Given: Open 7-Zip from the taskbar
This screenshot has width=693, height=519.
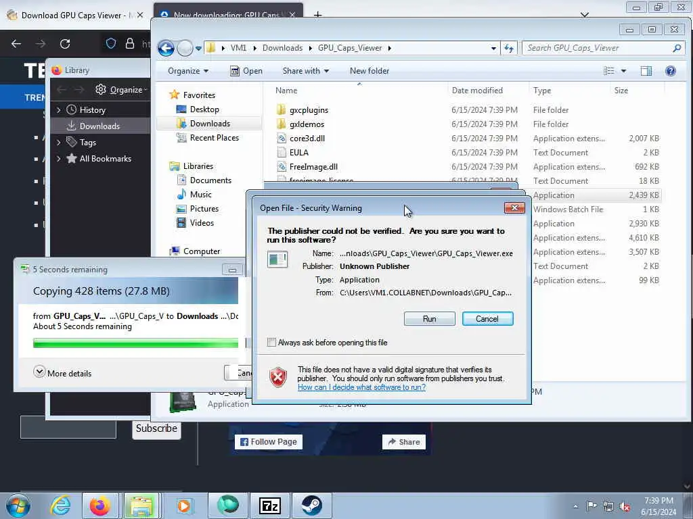Looking at the screenshot, I should pyautogui.click(x=270, y=505).
